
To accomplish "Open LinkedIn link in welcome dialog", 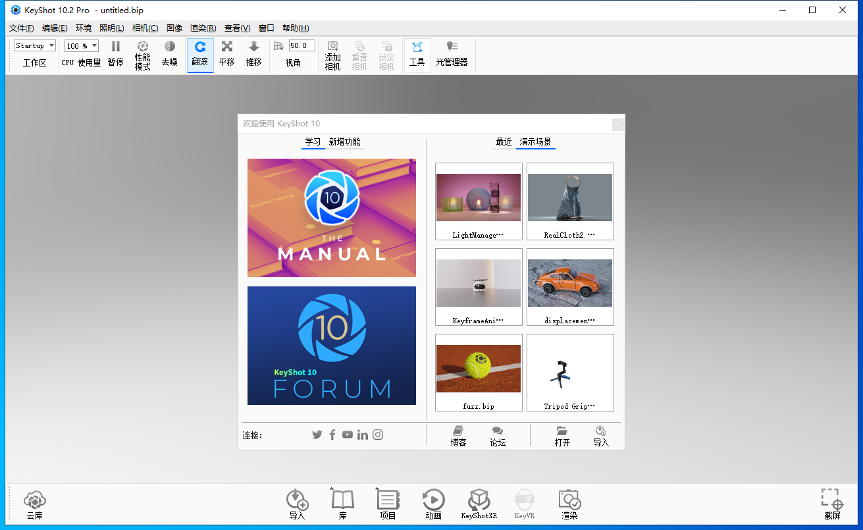I will click(x=363, y=435).
